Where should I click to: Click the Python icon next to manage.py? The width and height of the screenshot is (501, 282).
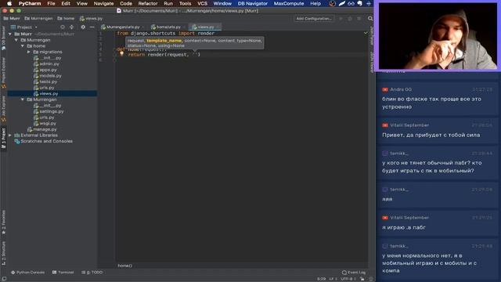[30, 129]
